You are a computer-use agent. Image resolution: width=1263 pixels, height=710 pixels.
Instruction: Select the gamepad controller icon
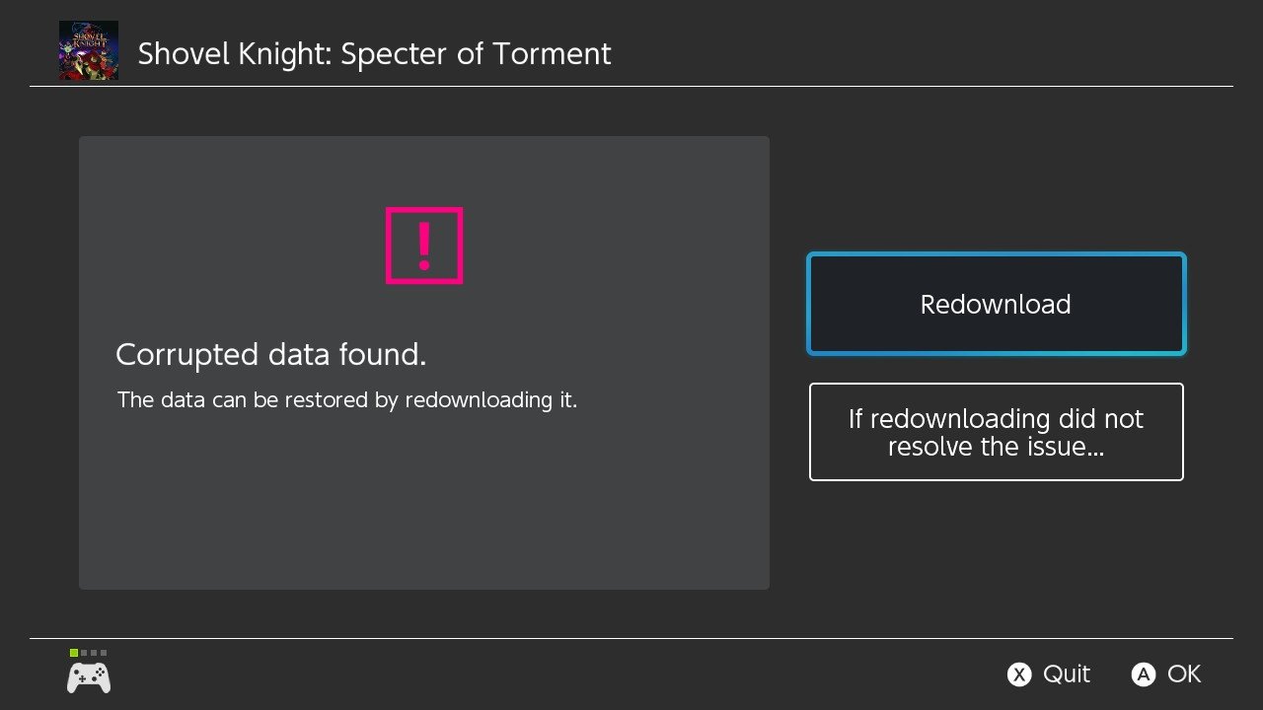pos(89,677)
